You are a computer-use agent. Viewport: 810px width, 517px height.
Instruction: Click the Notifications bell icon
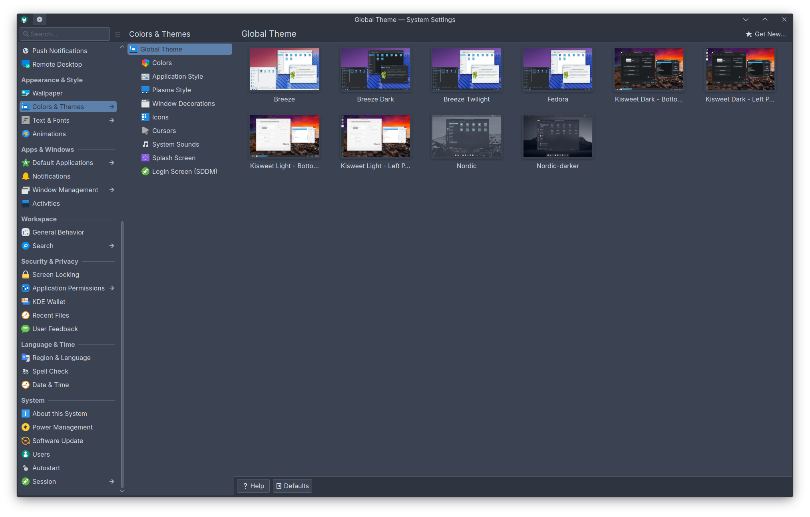coord(26,176)
